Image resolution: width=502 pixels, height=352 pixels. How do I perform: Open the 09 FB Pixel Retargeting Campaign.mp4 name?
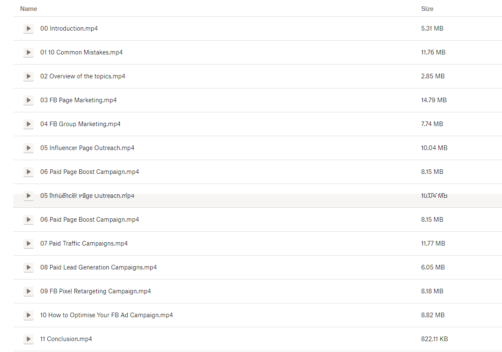click(95, 291)
